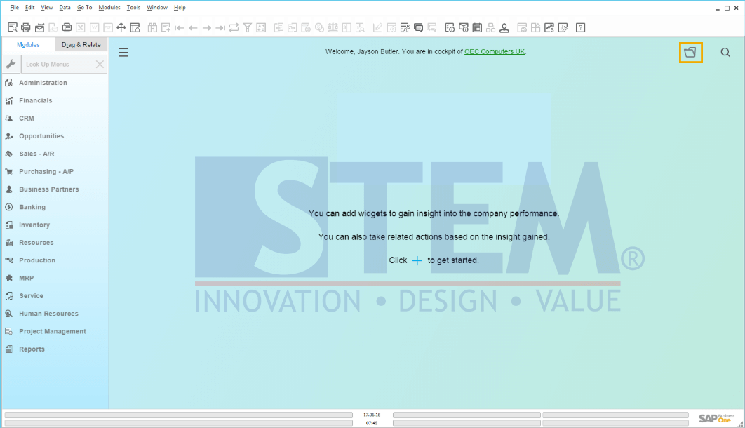Open the cockpit hamburger menu
The height and width of the screenshot is (428, 745).
click(123, 52)
